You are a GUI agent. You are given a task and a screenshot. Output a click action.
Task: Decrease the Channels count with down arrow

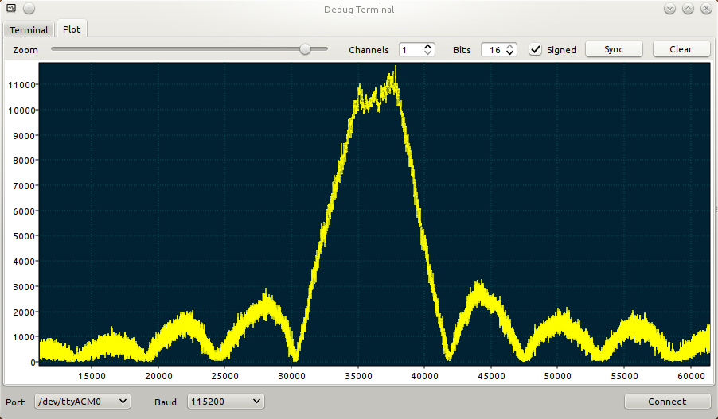427,52
